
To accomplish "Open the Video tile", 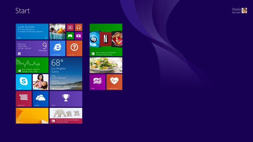I will (x=70, y=27).
